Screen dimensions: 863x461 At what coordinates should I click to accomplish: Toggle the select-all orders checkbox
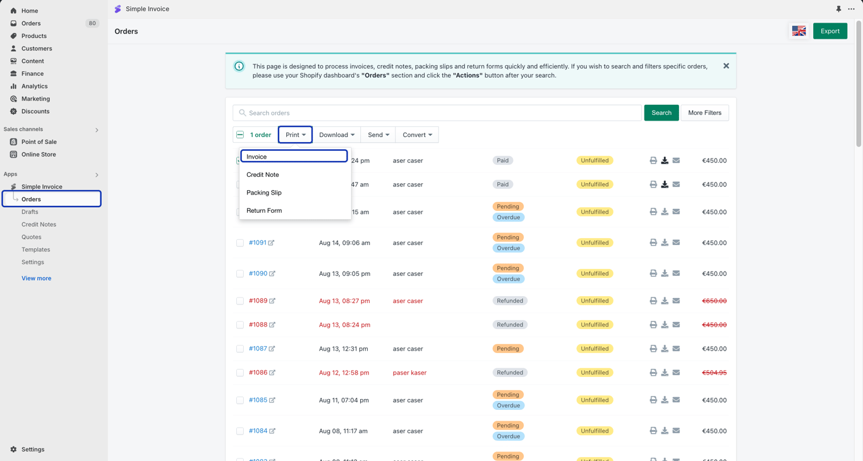(240, 135)
